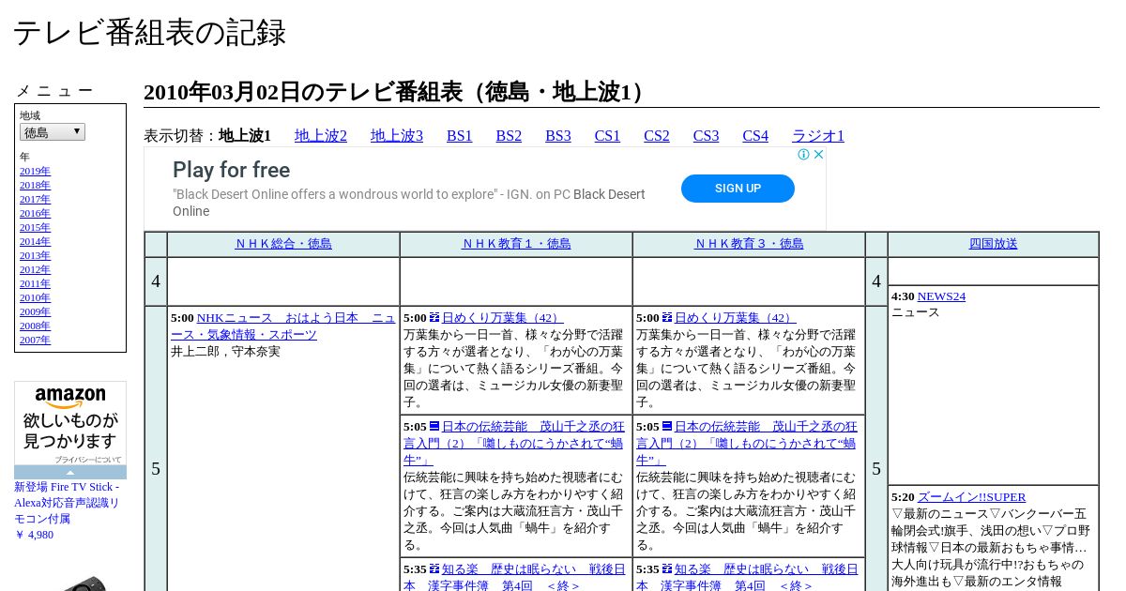Open the ラジオ1 listings tab
This screenshot has width=1126, height=591.
818,136
